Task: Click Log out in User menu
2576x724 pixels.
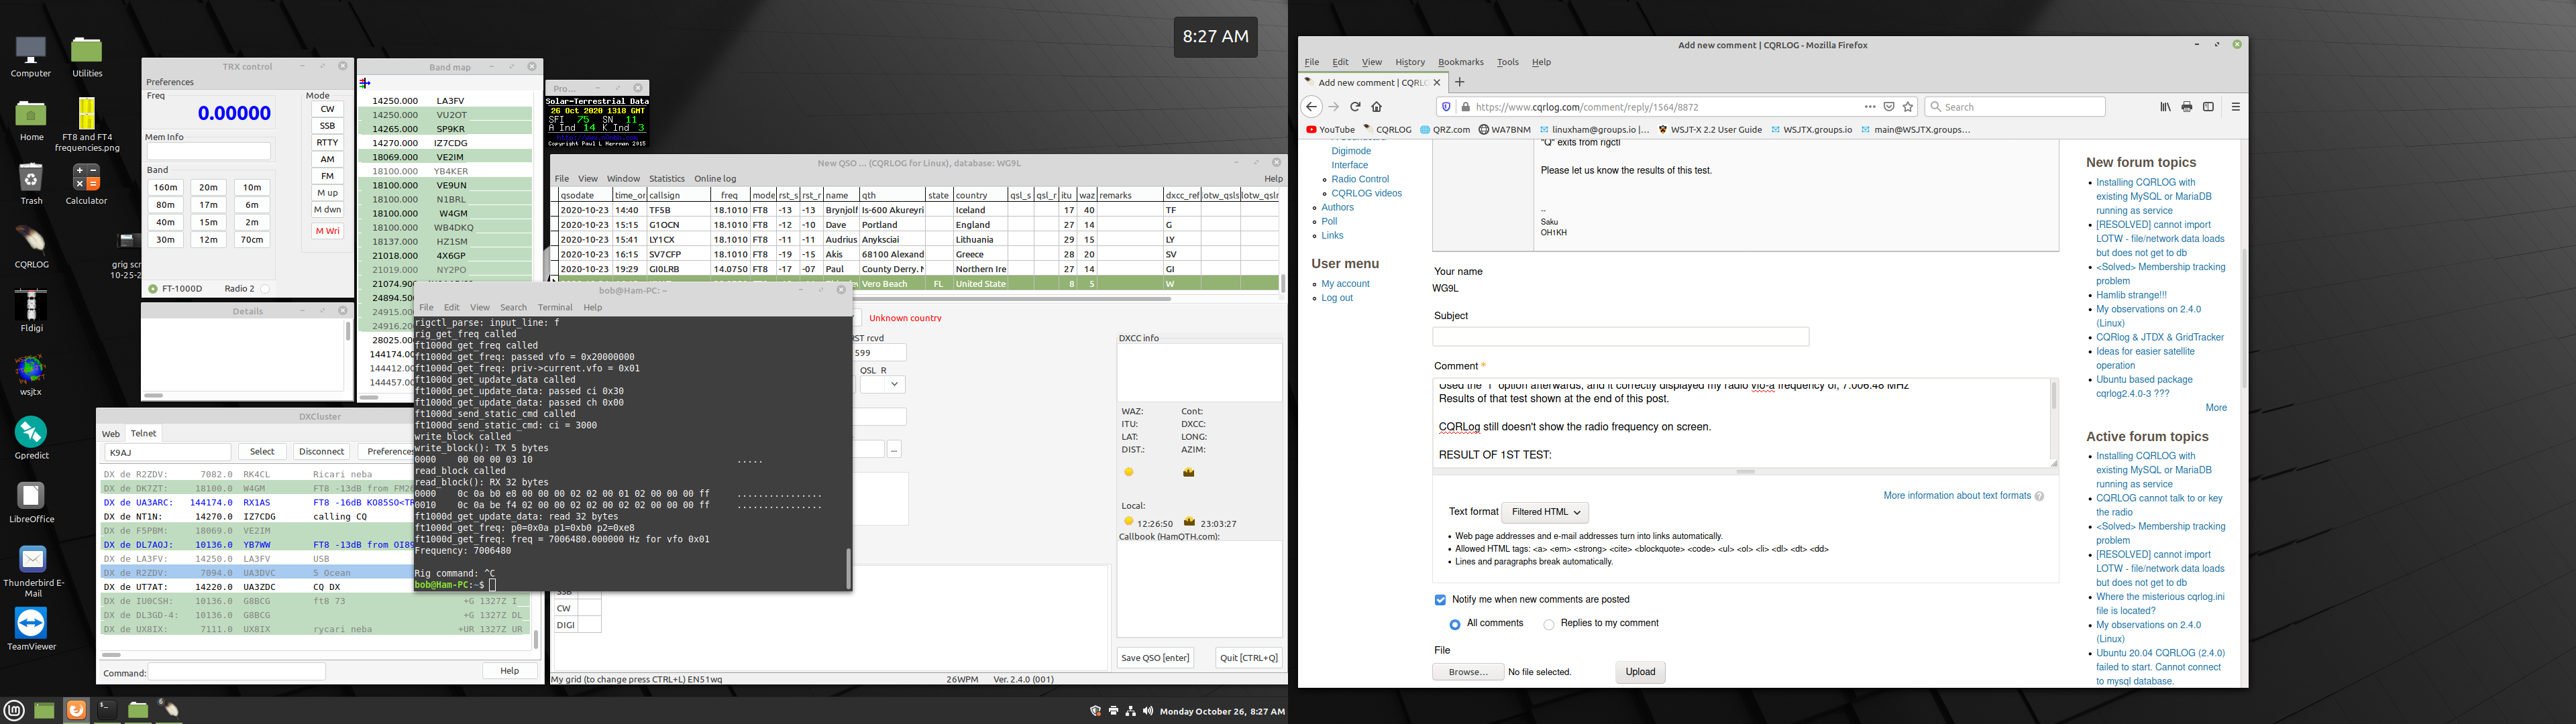Action: click(x=1336, y=298)
